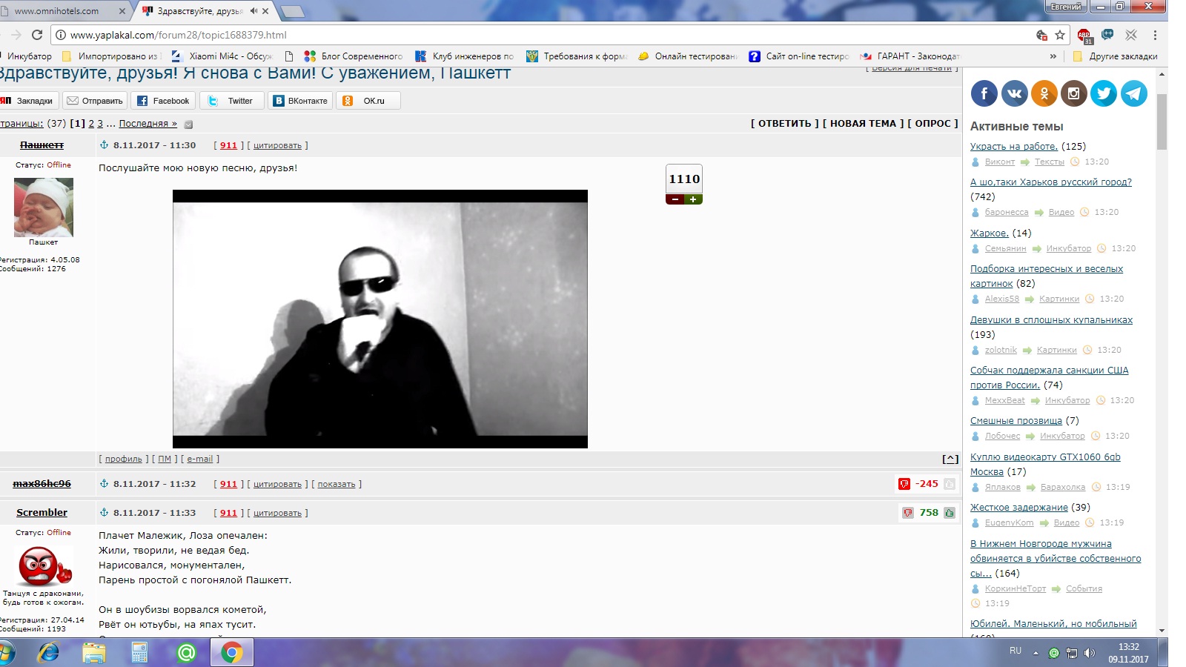This screenshot has height=667, width=1186.
Task: Open the page jump dropdown after Последняя
Action: pyautogui.click(x=188, y=125)
